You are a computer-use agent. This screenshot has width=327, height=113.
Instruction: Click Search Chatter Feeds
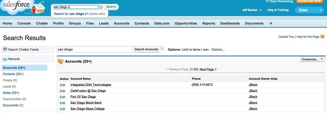(x=27, y=49)
